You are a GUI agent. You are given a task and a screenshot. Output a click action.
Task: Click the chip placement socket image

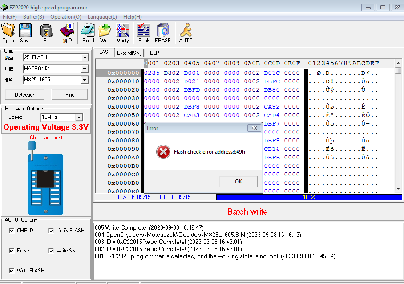(45, 178)
